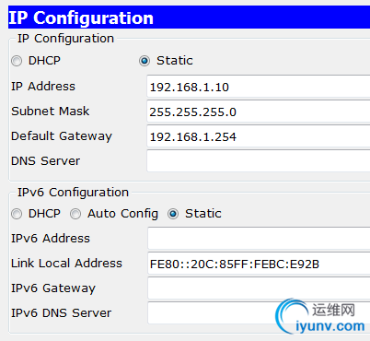Viewport: 370px width, 341px height.
Task: Click the Default Gateway field showing 192.168.1.254
Action: coord(259,136)
